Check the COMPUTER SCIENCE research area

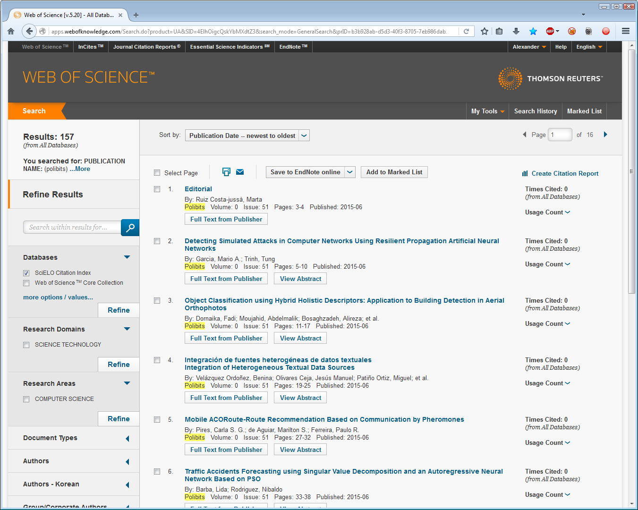[x=26, y=399]
